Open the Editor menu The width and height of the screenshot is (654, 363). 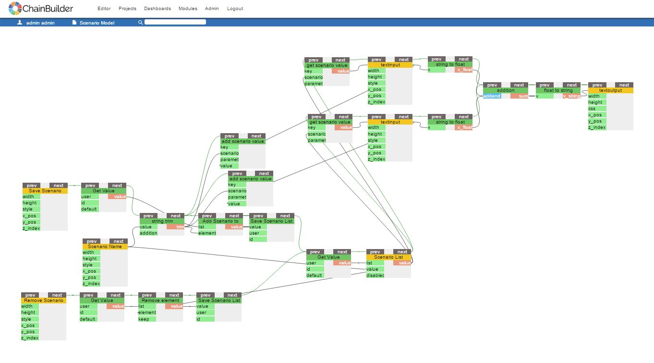tap(104, 9)
